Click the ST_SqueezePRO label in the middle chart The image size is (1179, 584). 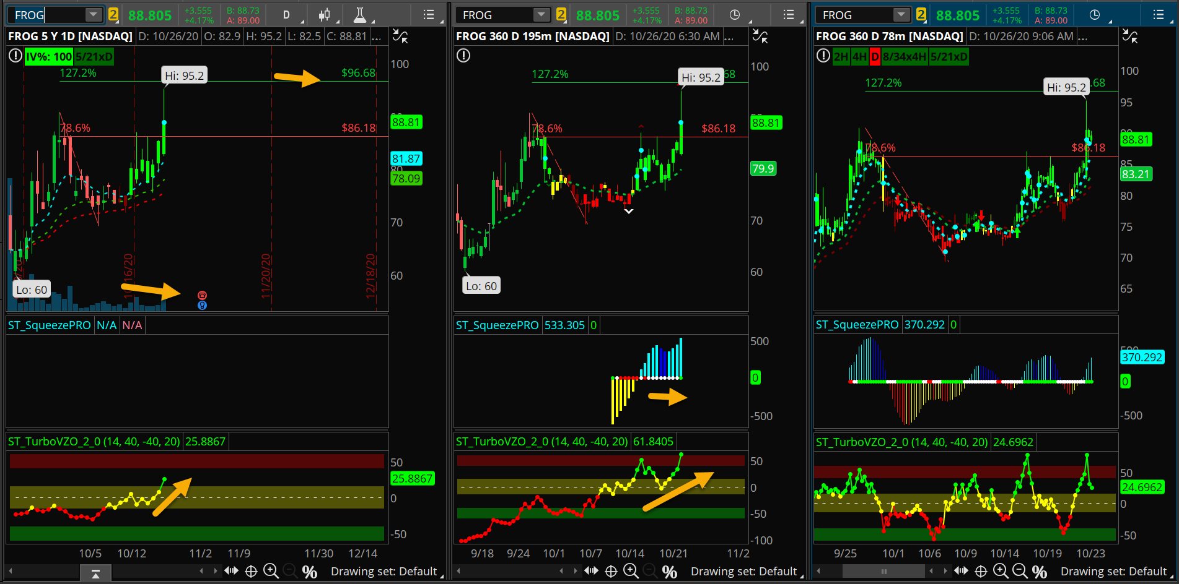click(497, 325)
